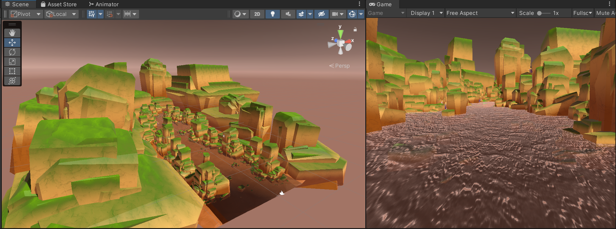Viewport: 616px width, 229px height.
Task: Select the Hand view tool
Action: [12, 33]
